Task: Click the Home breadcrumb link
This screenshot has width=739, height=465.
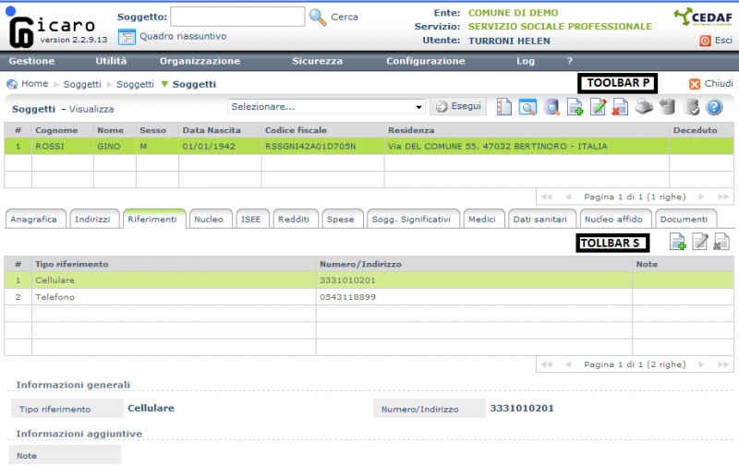Action: click(35, 84)
